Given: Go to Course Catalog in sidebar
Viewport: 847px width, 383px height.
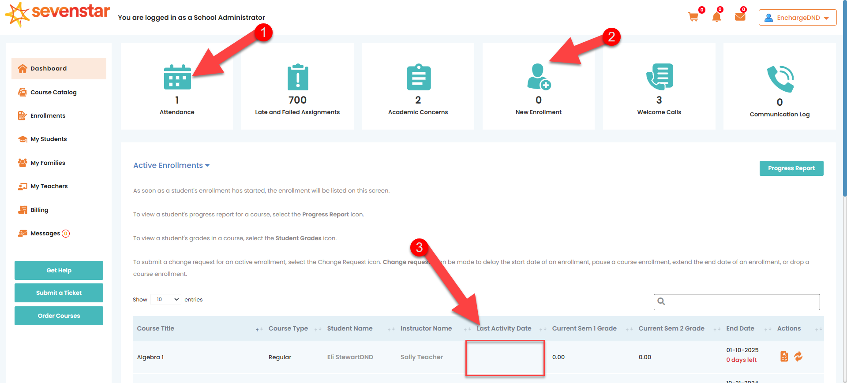Looking at the screenshot, I should click(53, 92).
